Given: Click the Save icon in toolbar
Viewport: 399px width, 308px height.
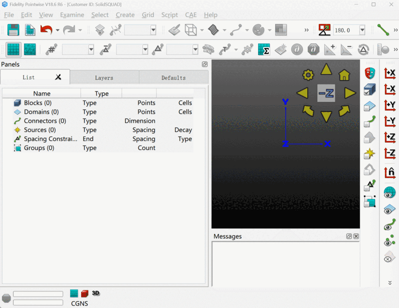Looking at the screenshot, I should 13,30.
